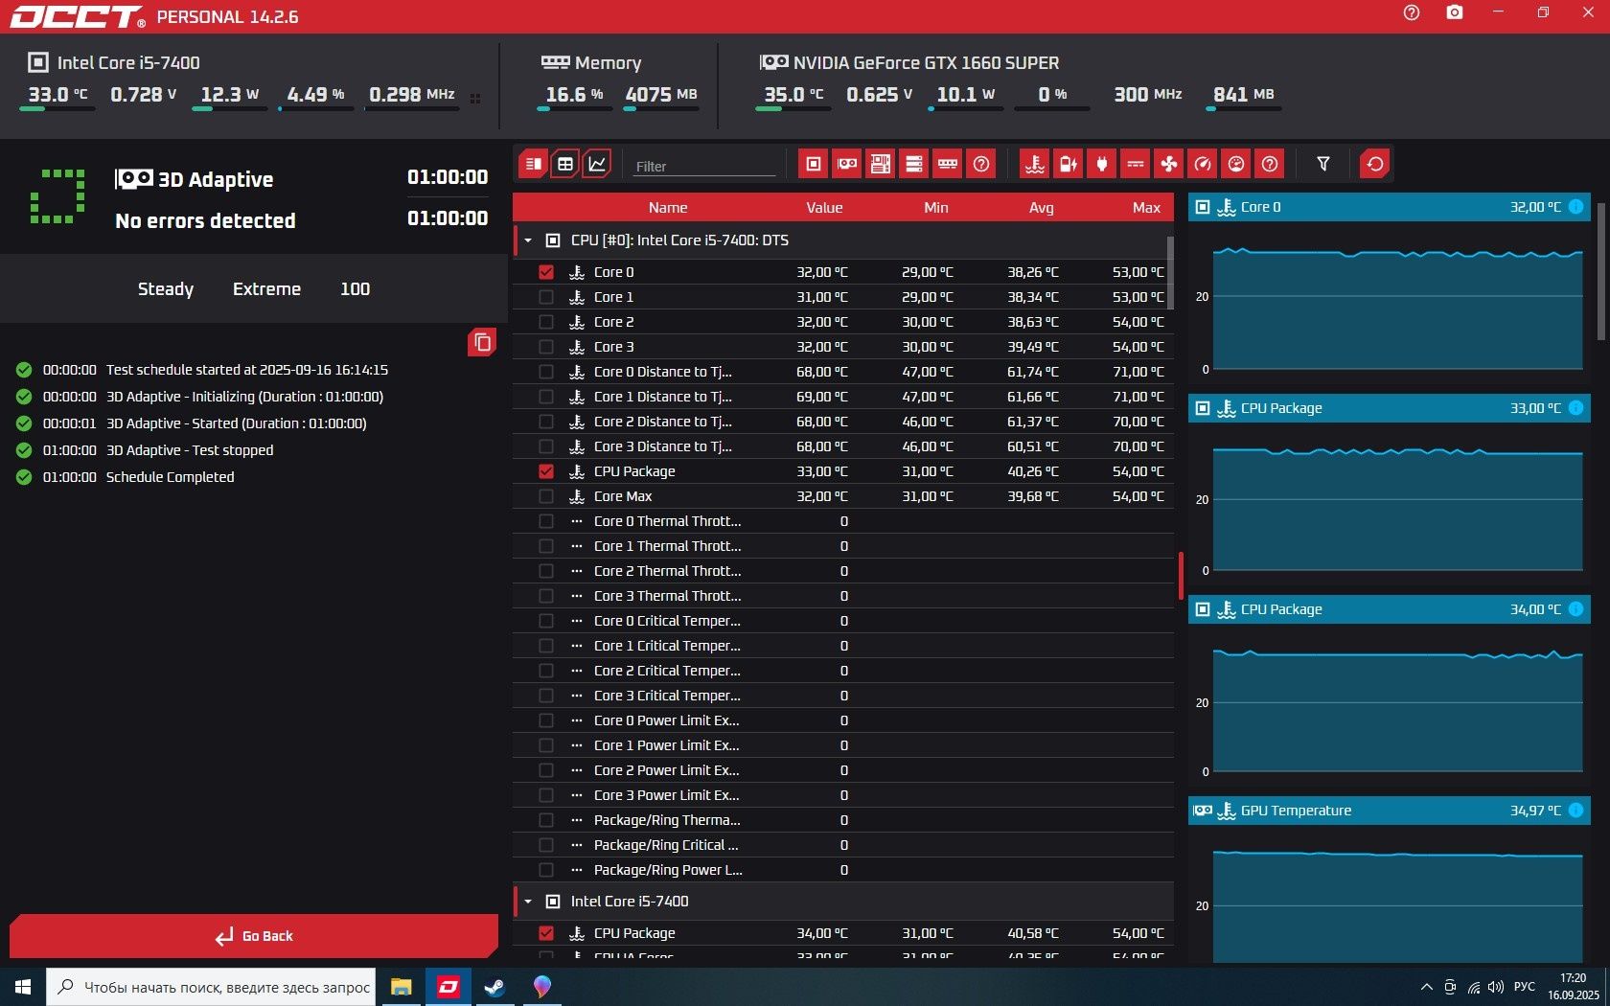Screen dimensions: 1610x1006
Task: Click the taskbar search box
Action: [x=212, y=987]
